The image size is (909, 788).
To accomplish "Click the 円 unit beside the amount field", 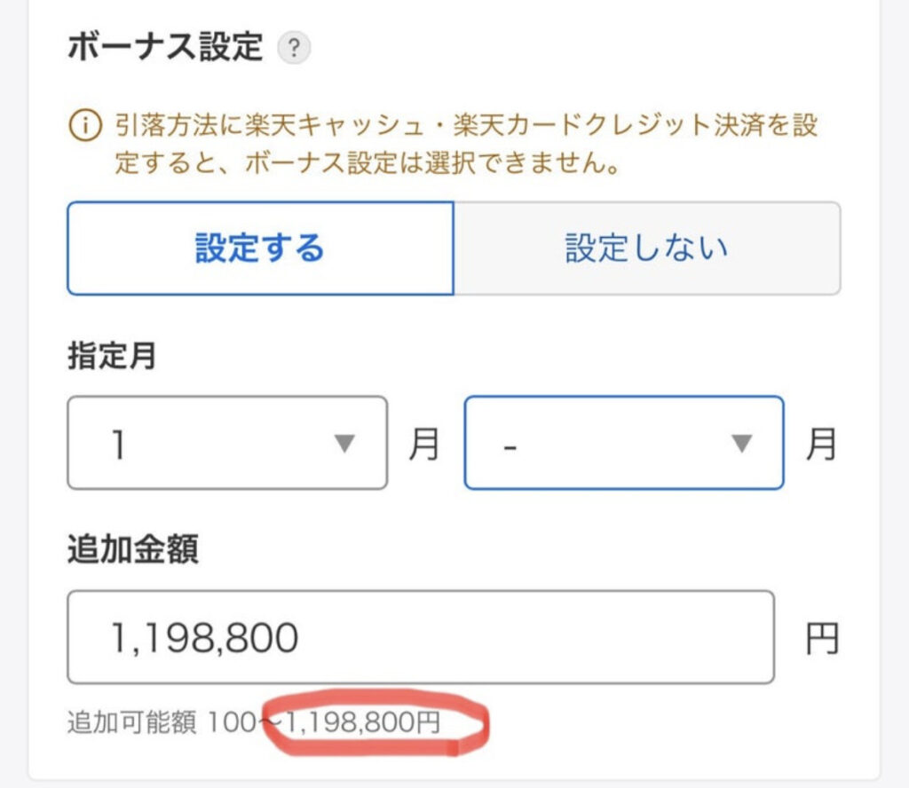I will pyautogui.click(x=822, y=639).
